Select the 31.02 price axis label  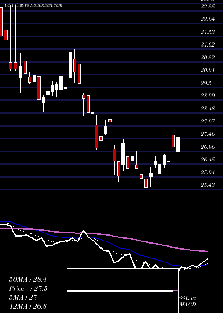click(x=208, y=45)
